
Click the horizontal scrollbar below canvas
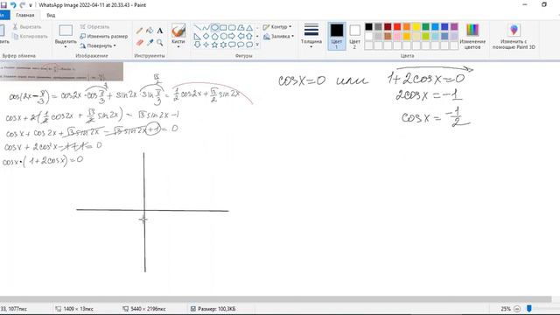[x=276, y=299]
